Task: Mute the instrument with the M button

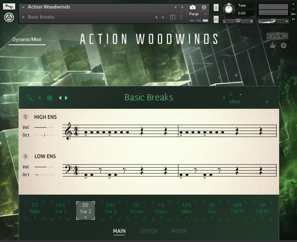Action: pyautogui.click(x=216, y=19)
